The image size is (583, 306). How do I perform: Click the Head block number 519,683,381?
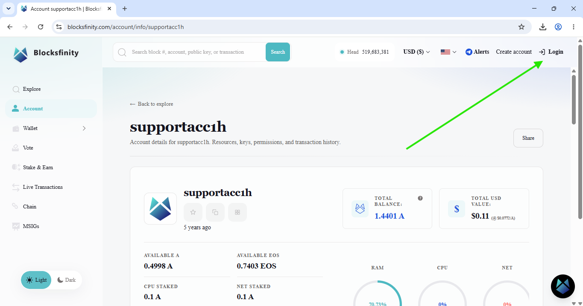point(375,52)
